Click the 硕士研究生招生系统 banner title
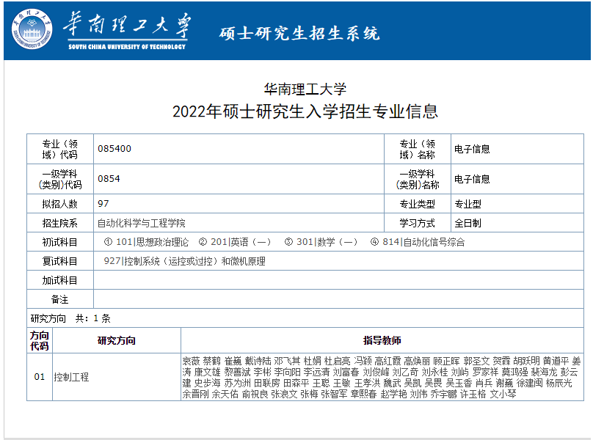593x440 pixels. [x=299, y=33]
